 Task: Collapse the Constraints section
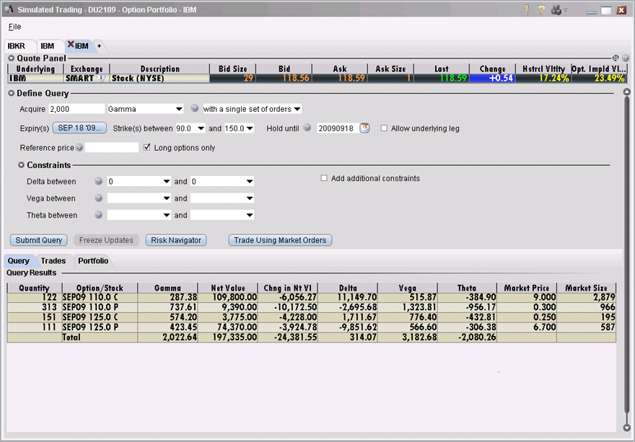[22, 165]
